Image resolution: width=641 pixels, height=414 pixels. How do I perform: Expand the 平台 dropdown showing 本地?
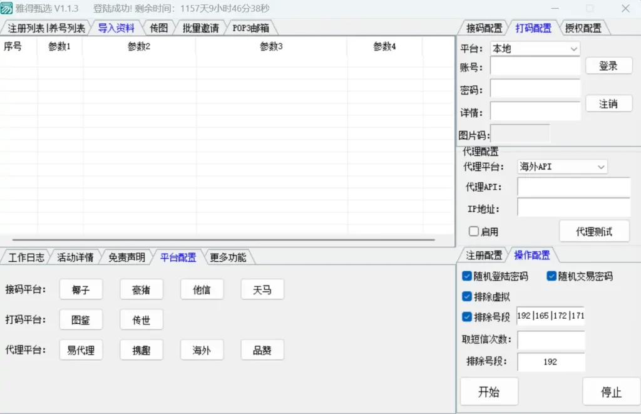pyautogui.click(x=535, y=49)
